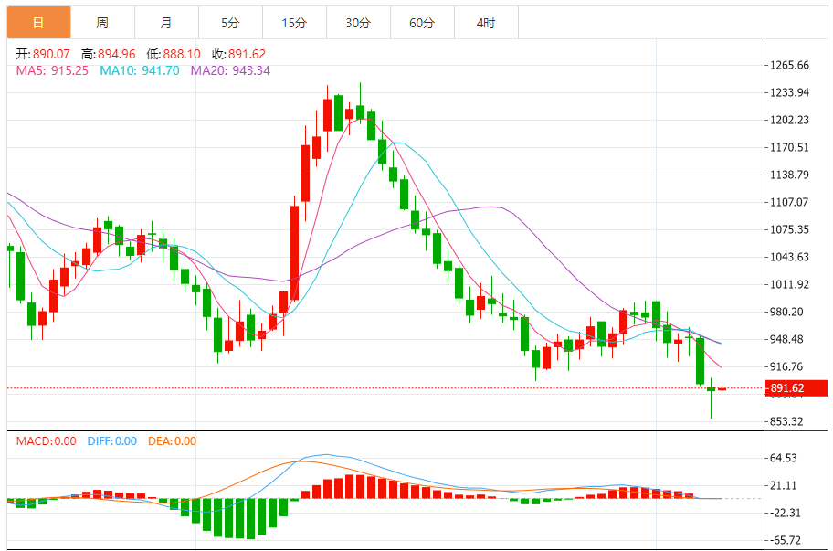Screen dimensions: 833x551
Task: Switch to the 周 weekly tab
Action: (102, 23)
